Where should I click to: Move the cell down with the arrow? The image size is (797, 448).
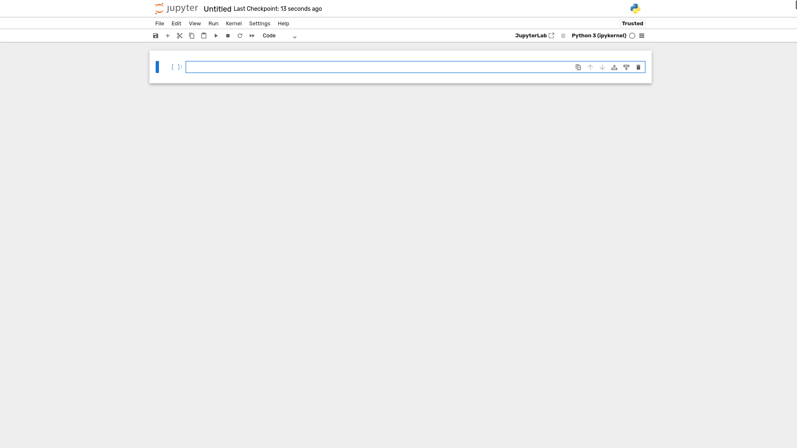[x=602, y=67]
